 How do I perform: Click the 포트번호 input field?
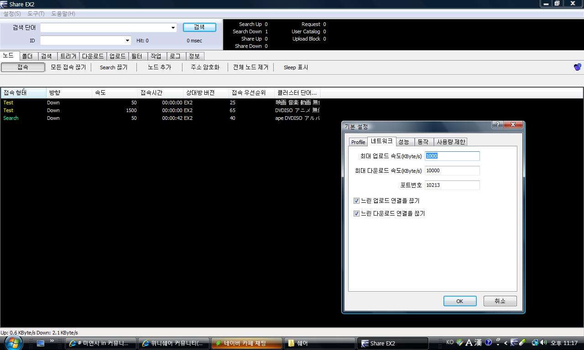pyautogui.click(x=452, y=185)
